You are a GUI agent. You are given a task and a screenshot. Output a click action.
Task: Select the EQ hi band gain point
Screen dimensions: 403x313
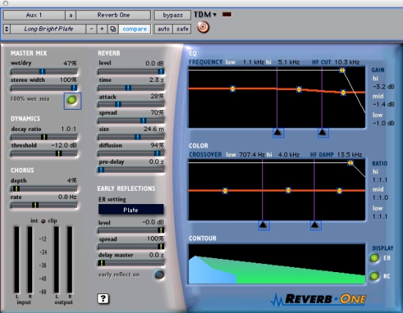(x=343, y=92)
